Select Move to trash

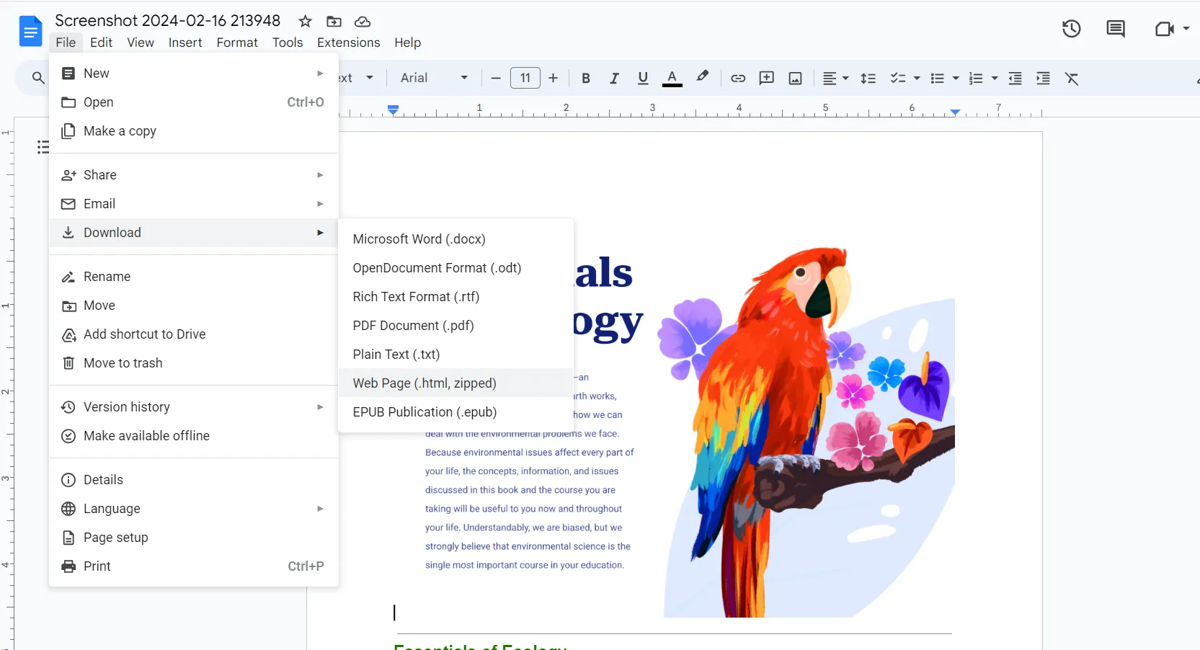coord(122,363)
